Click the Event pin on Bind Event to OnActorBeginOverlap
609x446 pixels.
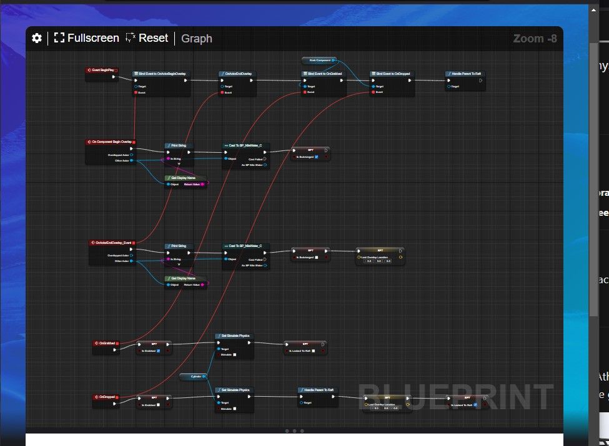coord(136,92)
